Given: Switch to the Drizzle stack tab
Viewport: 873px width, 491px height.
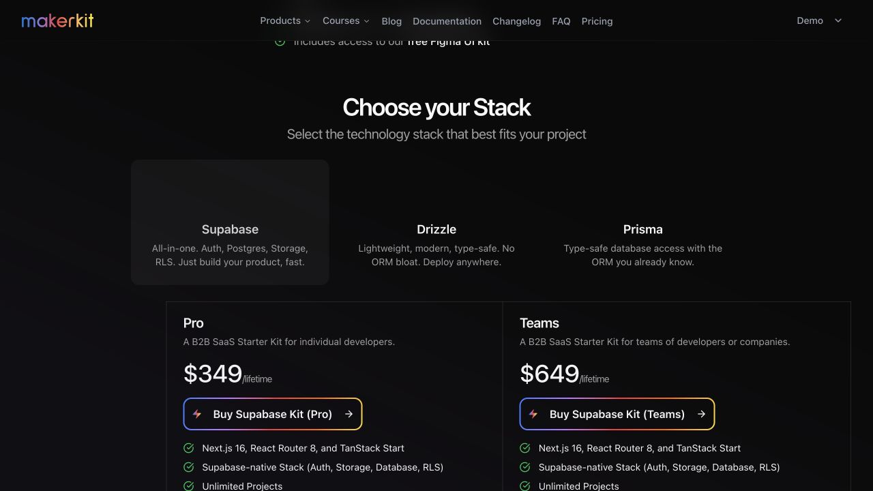Looking at the screenshot, I should pos(436,222).
